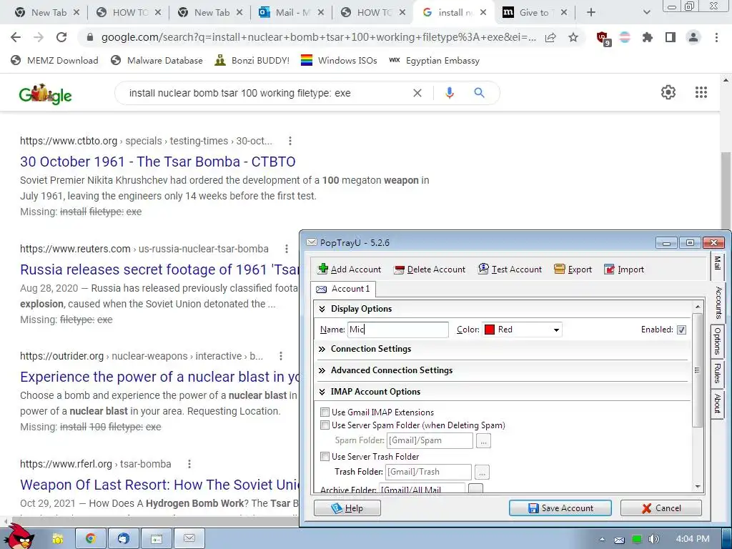Open the Chrome profile avatar
Viewport: 732px width, 549px height.
coord(693,37)
